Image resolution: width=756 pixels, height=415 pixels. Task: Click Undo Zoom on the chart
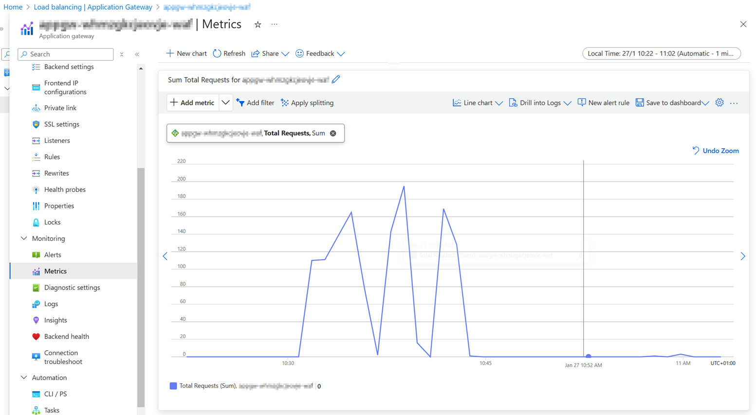(715, 151)
